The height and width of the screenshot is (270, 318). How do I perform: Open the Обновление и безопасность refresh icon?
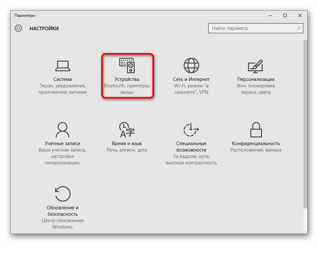63,194
